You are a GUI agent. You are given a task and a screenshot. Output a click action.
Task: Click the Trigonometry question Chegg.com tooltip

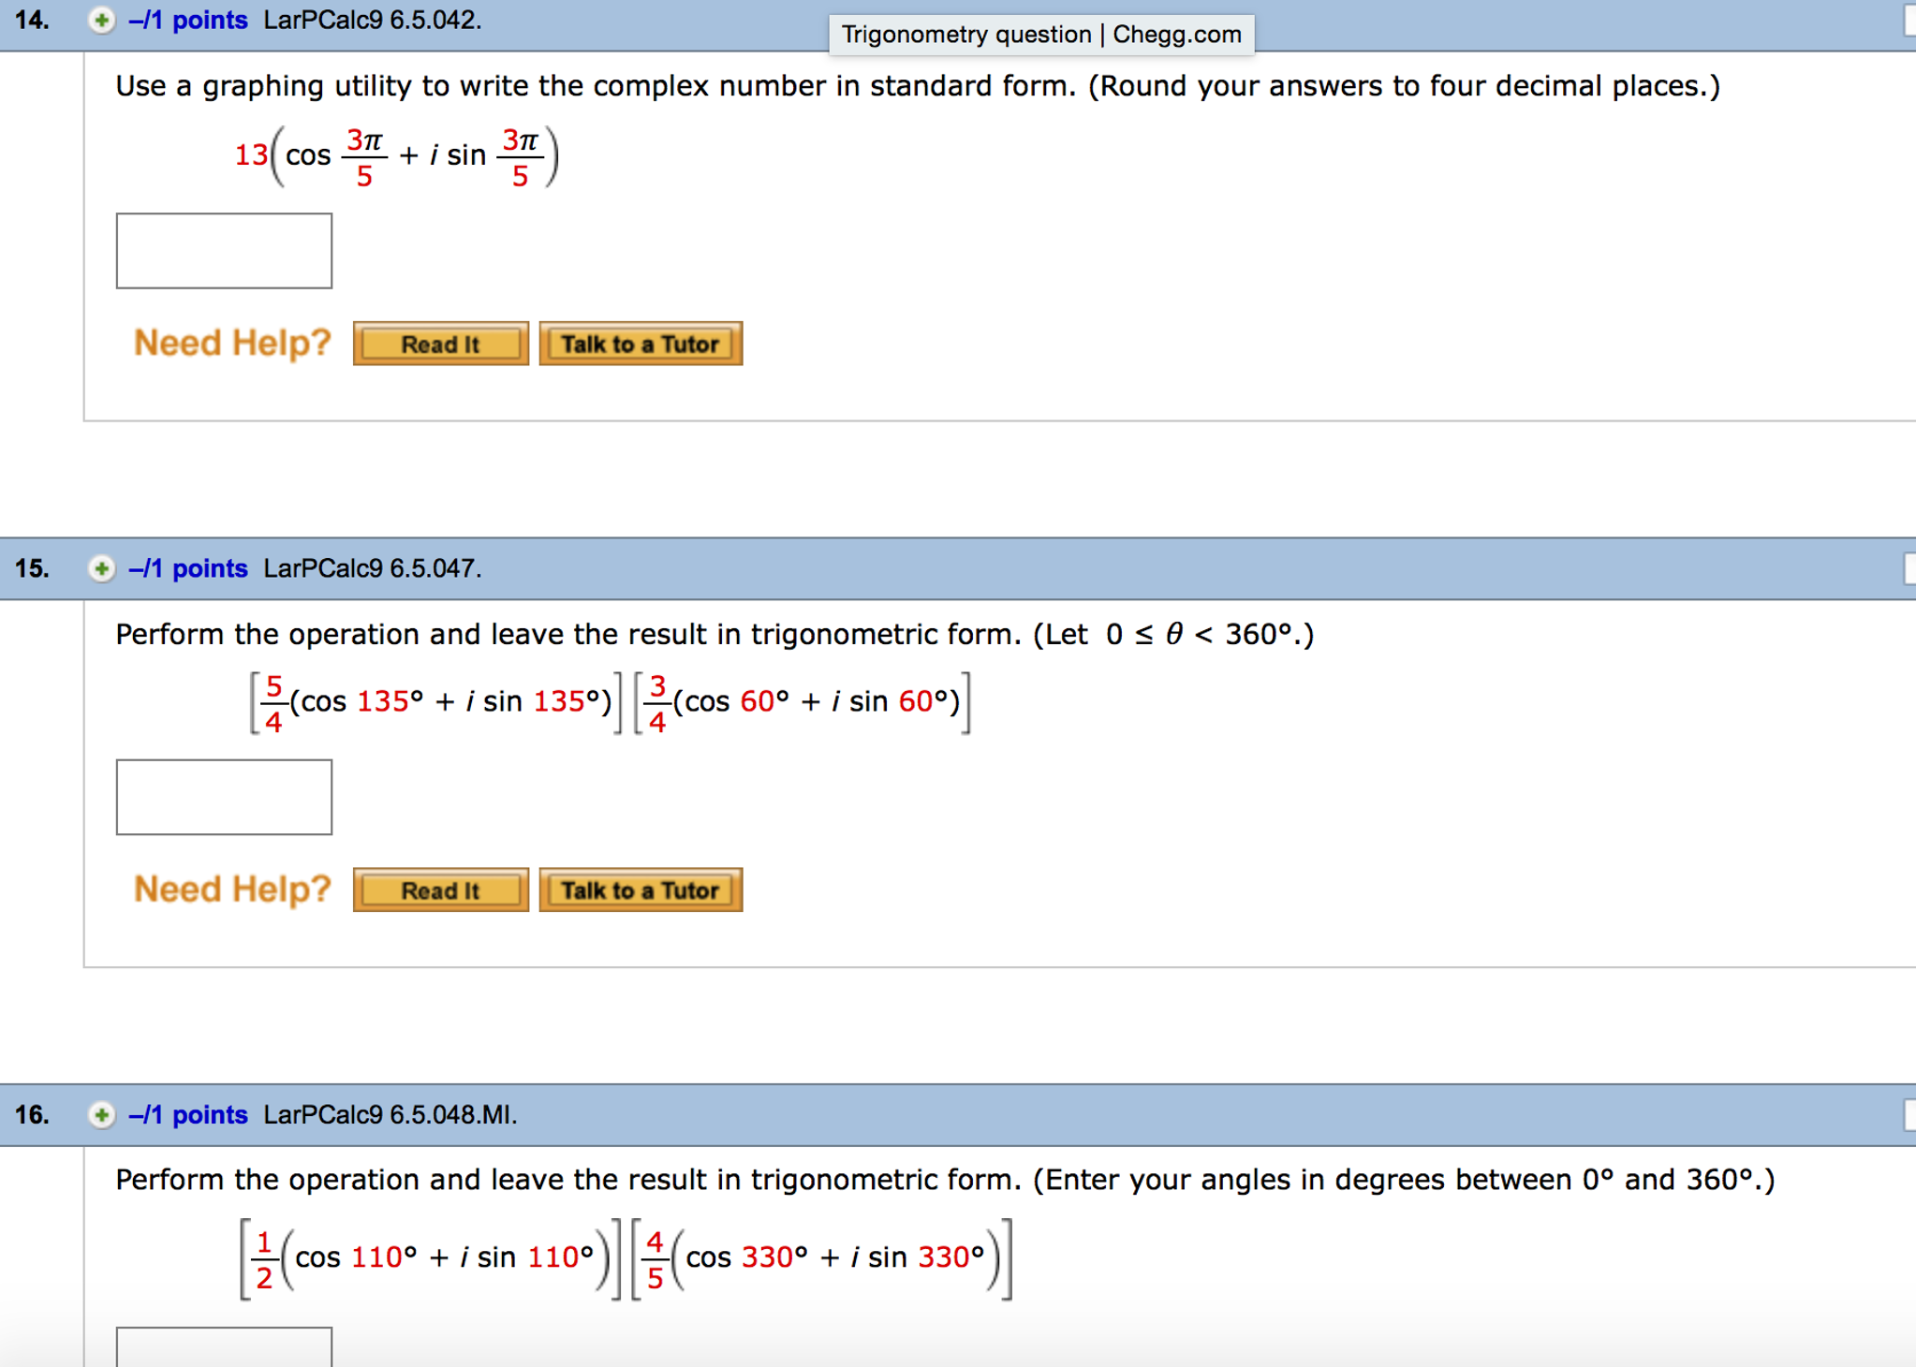pyautogui.click(x=1041, y=34)
